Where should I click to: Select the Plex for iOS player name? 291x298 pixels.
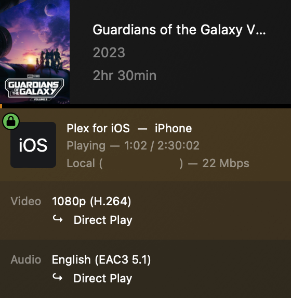click(x=98, y=128)
